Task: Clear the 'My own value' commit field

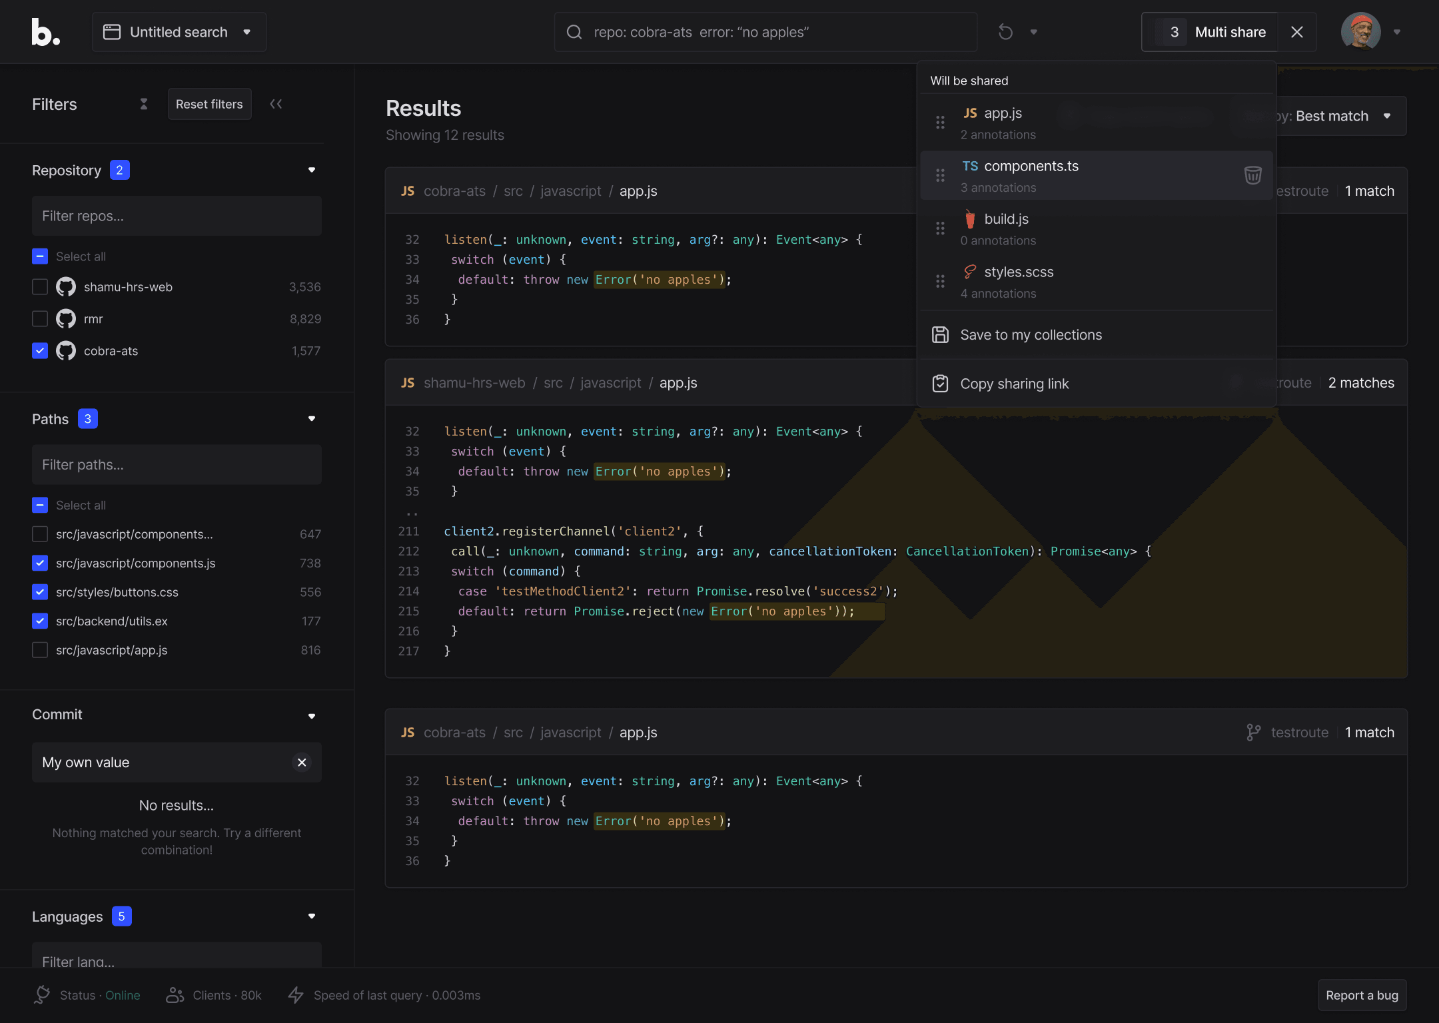Action: 302,762
